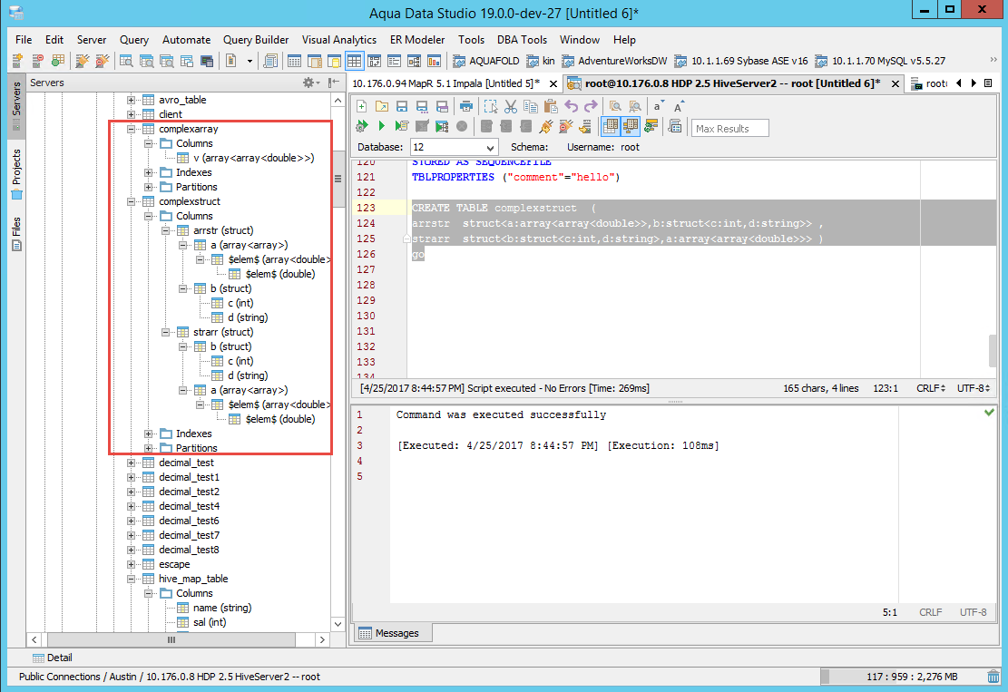The height and width of the screenshot is (692, 1008).
Task: Toggle uppercase conversion 'A' button
Action: coord(679,106)
